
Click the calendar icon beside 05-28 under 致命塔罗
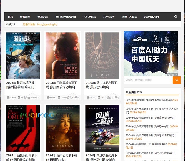pyautogui.click(x=87, y=97)
